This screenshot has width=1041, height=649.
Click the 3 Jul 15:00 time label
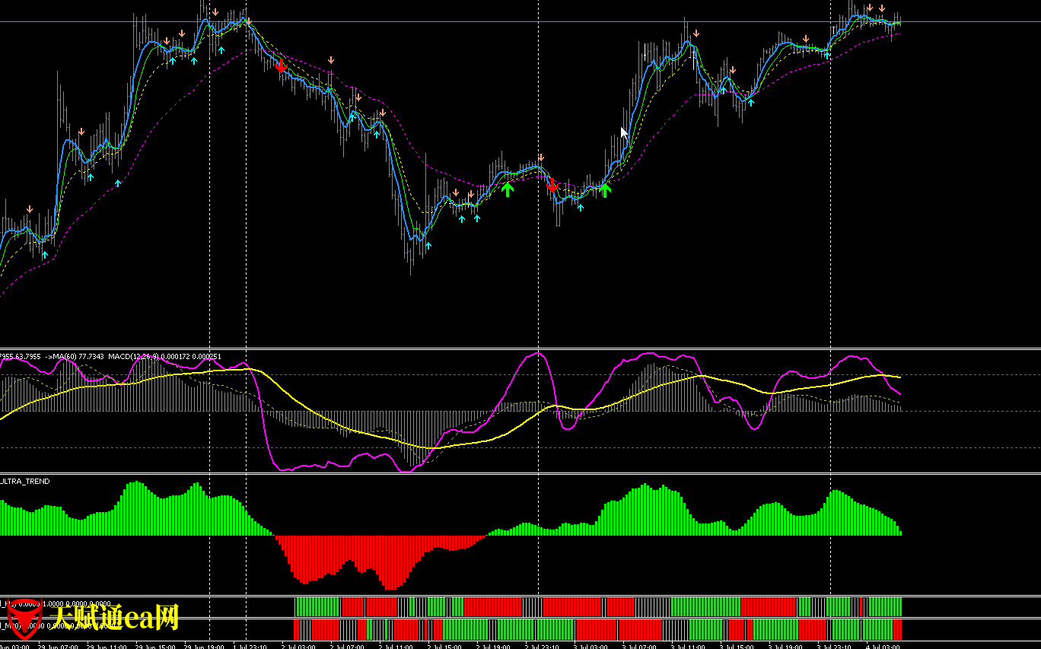[x=737, y=646]
